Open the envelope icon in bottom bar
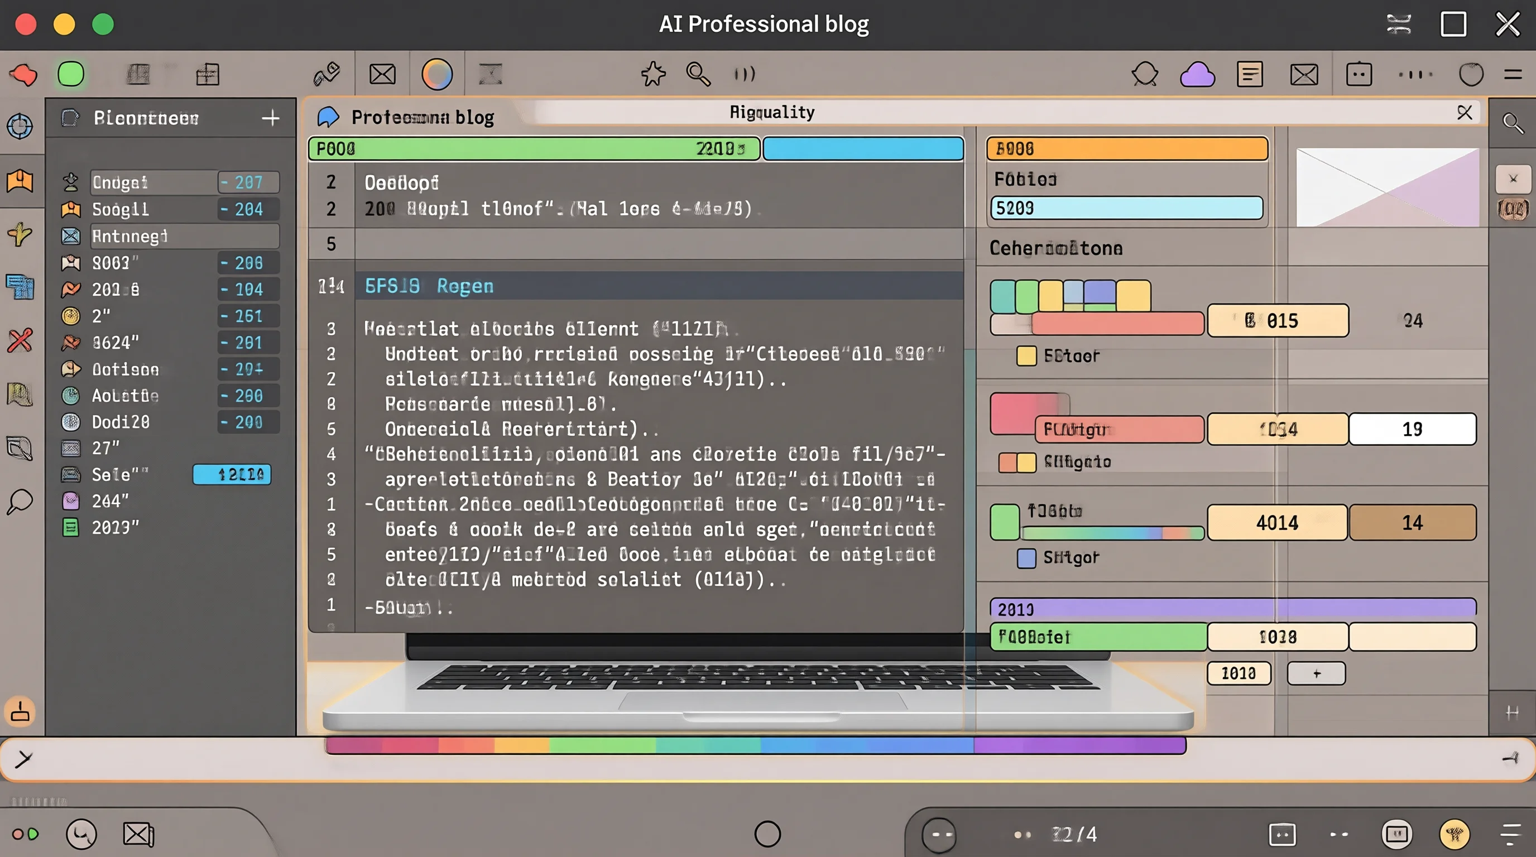Viewport: 1536px width, 857px height. pos(138,834)
